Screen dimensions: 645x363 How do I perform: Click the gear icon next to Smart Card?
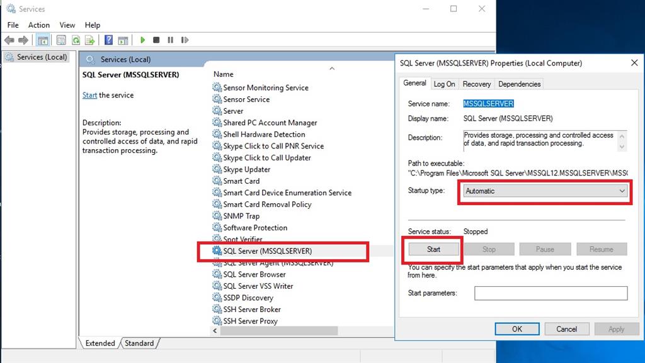point(217,181)
